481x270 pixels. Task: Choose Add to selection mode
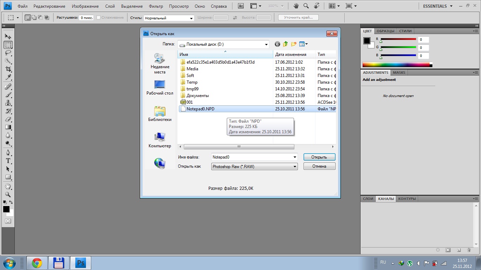(34, 18)
